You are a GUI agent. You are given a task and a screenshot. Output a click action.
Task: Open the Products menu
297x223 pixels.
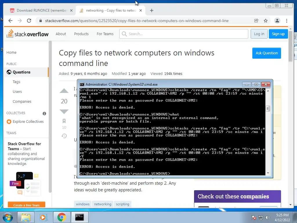point(81,34)
